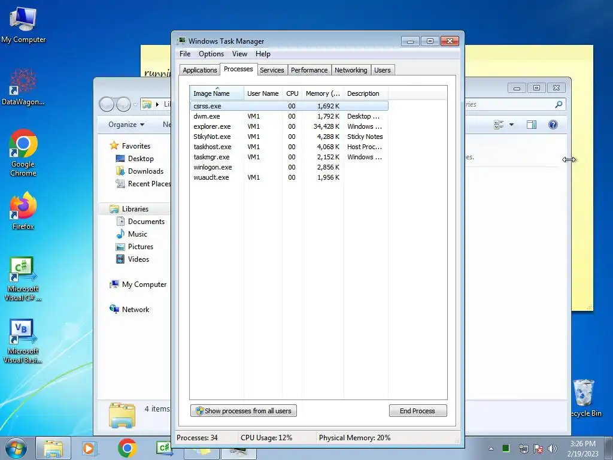Select the taskhost.exe process row
The height and width of the screenshot is (460, 613).
[x=289, y=147]
